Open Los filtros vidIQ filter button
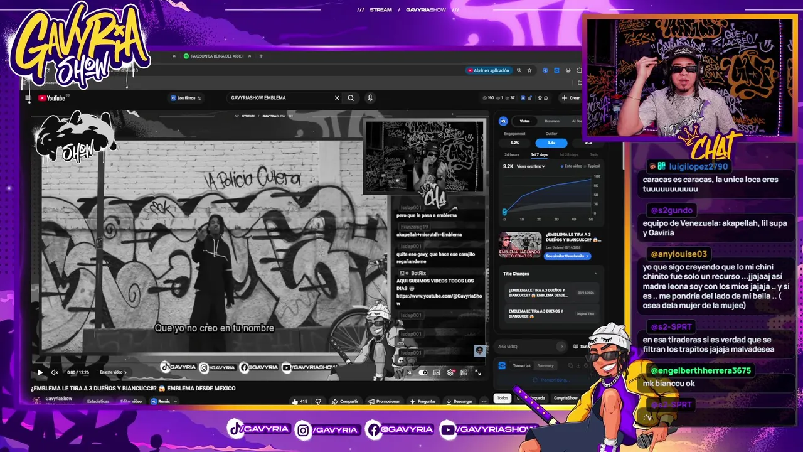Viewport: 803px width, 452px height. (x=186, y=98)
